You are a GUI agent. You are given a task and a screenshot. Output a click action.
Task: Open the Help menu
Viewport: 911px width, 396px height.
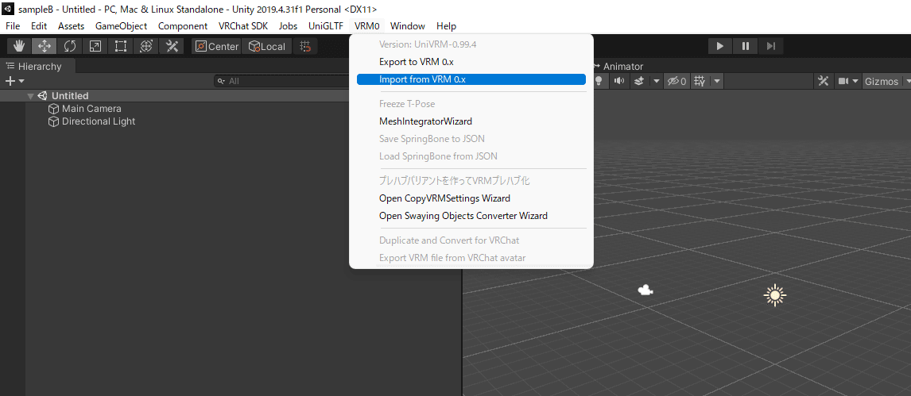point(446,26)
